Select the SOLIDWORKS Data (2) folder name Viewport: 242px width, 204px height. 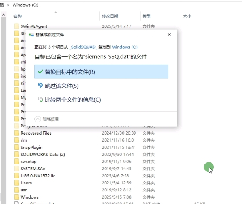[x=43, y=154]
